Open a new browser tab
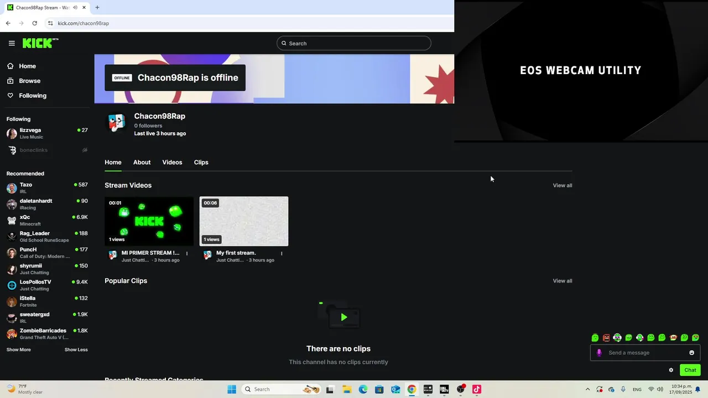This screenshot has width=708, height=398. pyautogui.click(x=97, y=8)
